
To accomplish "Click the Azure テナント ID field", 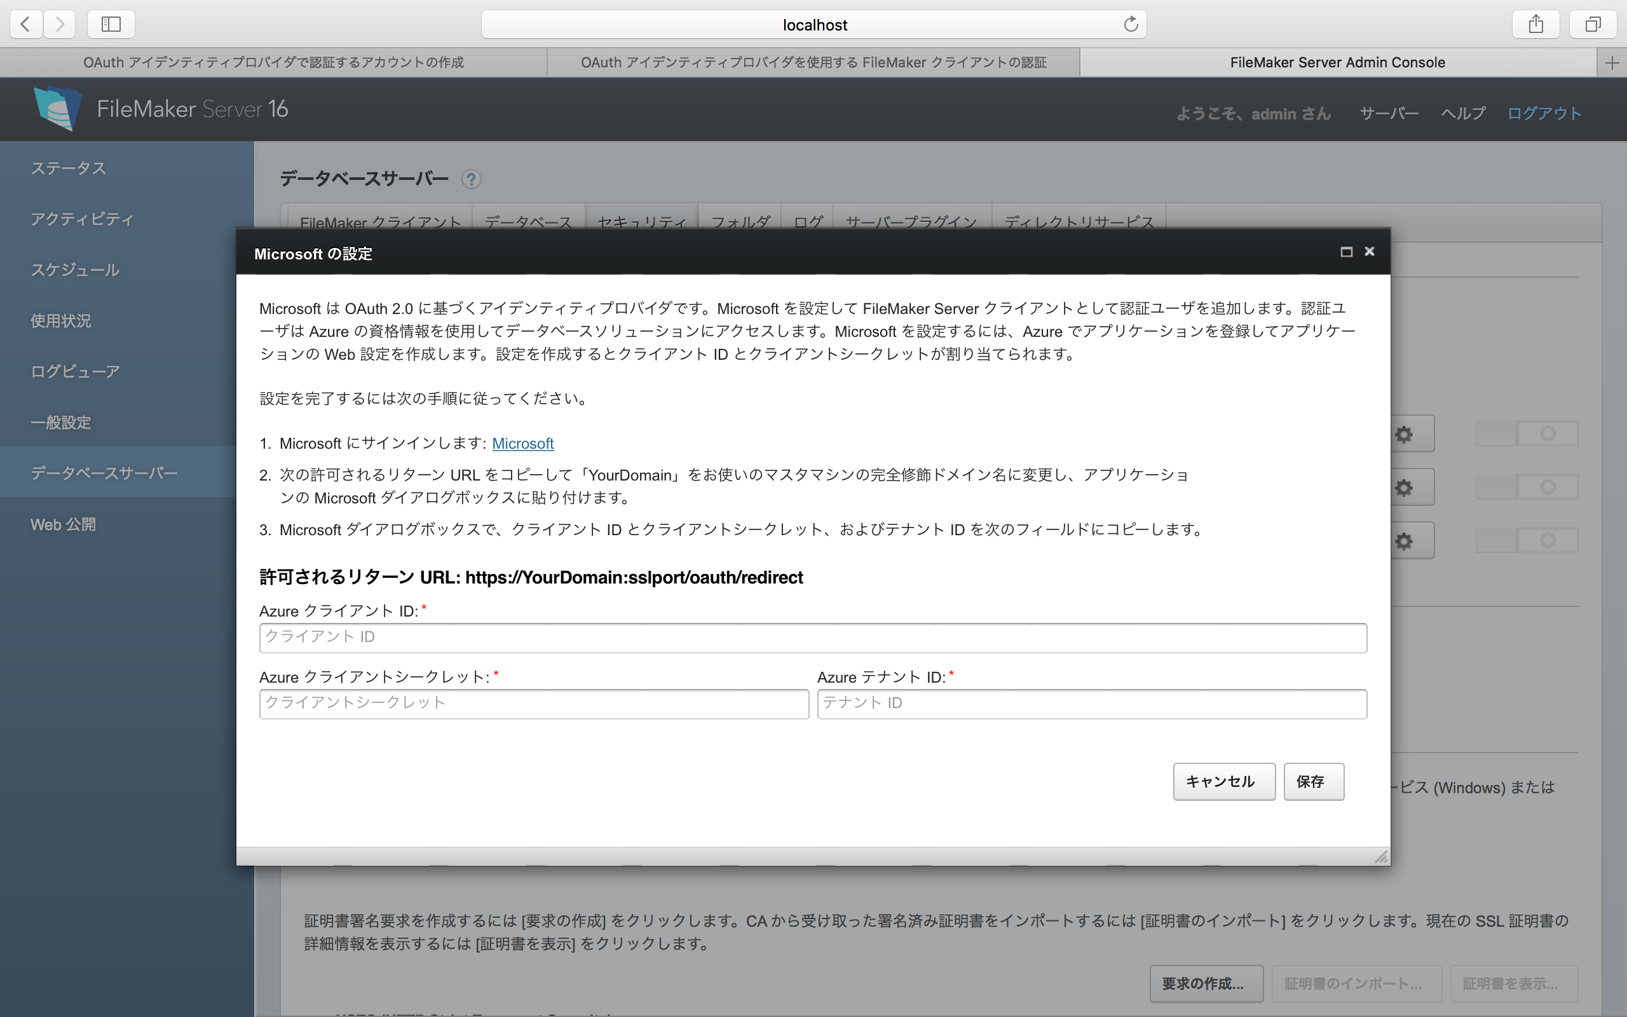I will click(x=1092, y=704).
